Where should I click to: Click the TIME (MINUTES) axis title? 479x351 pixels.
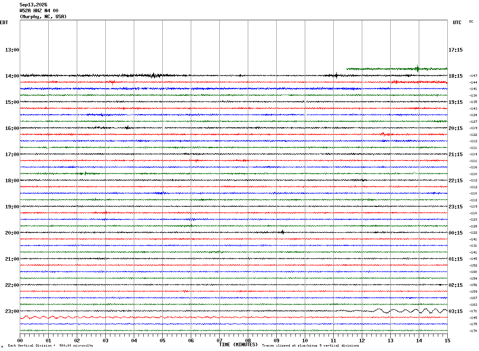pos(238,345)
